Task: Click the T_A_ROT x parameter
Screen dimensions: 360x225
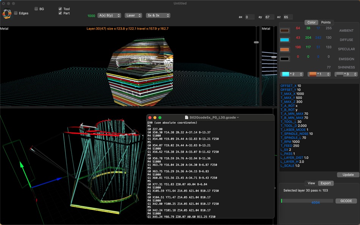Action: pyautogui.click(x=289, y=106)
